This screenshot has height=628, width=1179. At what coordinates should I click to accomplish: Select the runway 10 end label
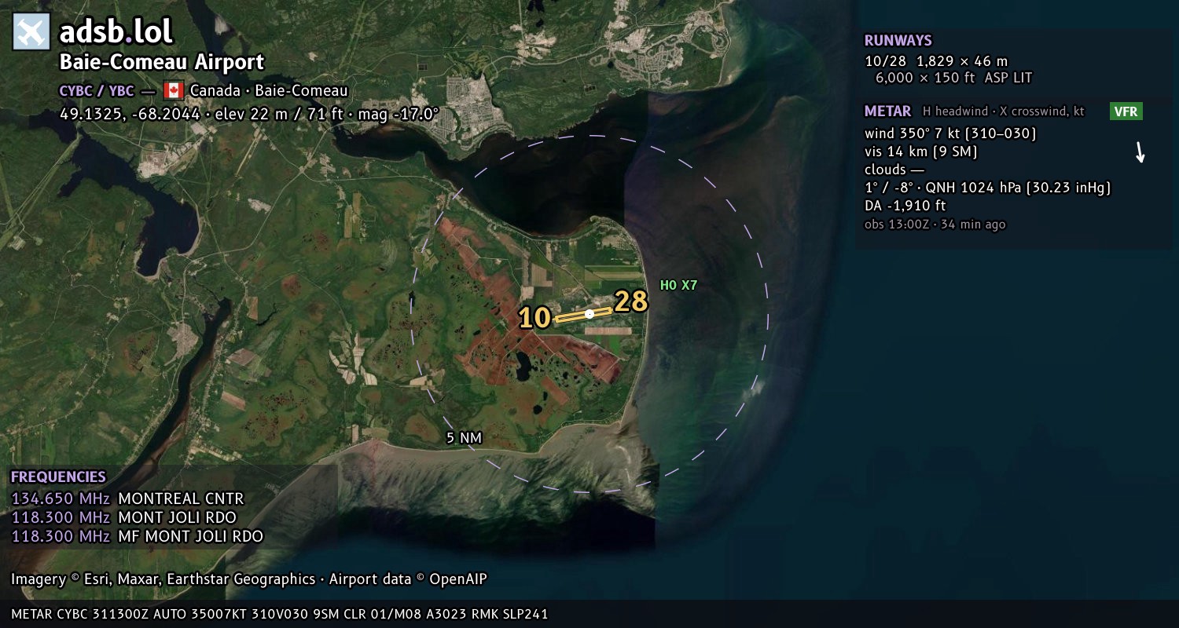(x=534, y=318)
